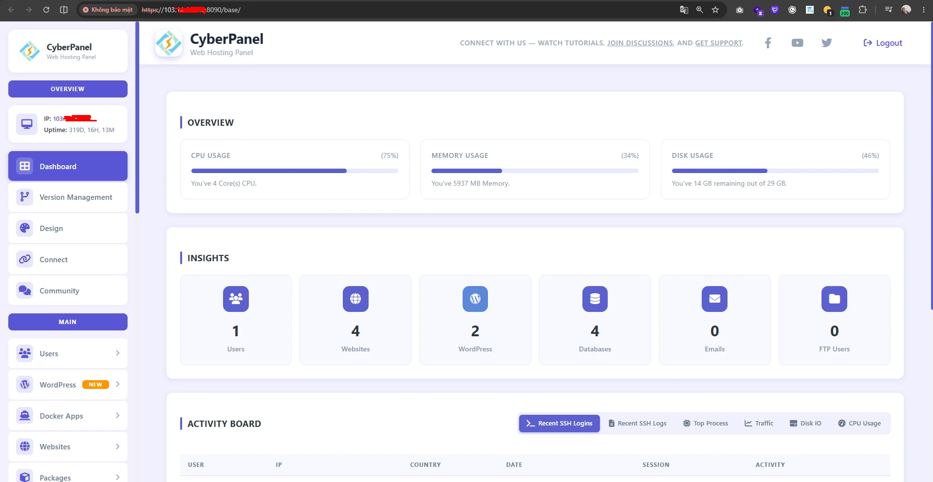Image resolution: width=933 pixels, height=482 pixels.
Task: Follow the Join Discussions link
Action: point(640,43)
